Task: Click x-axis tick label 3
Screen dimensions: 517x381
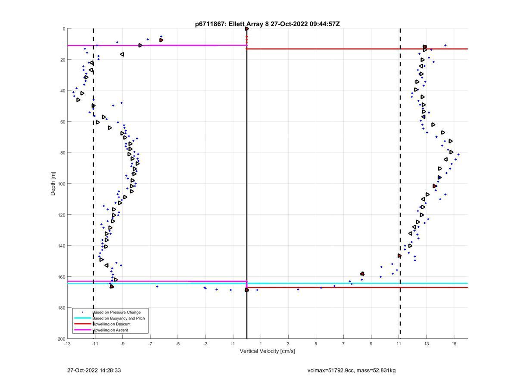Action: [x=288, y=344]
